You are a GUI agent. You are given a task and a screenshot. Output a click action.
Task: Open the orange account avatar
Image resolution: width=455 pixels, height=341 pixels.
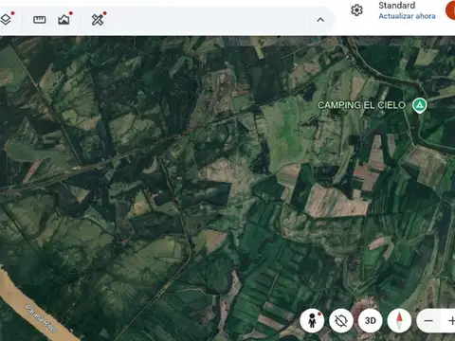click(450, 10)
